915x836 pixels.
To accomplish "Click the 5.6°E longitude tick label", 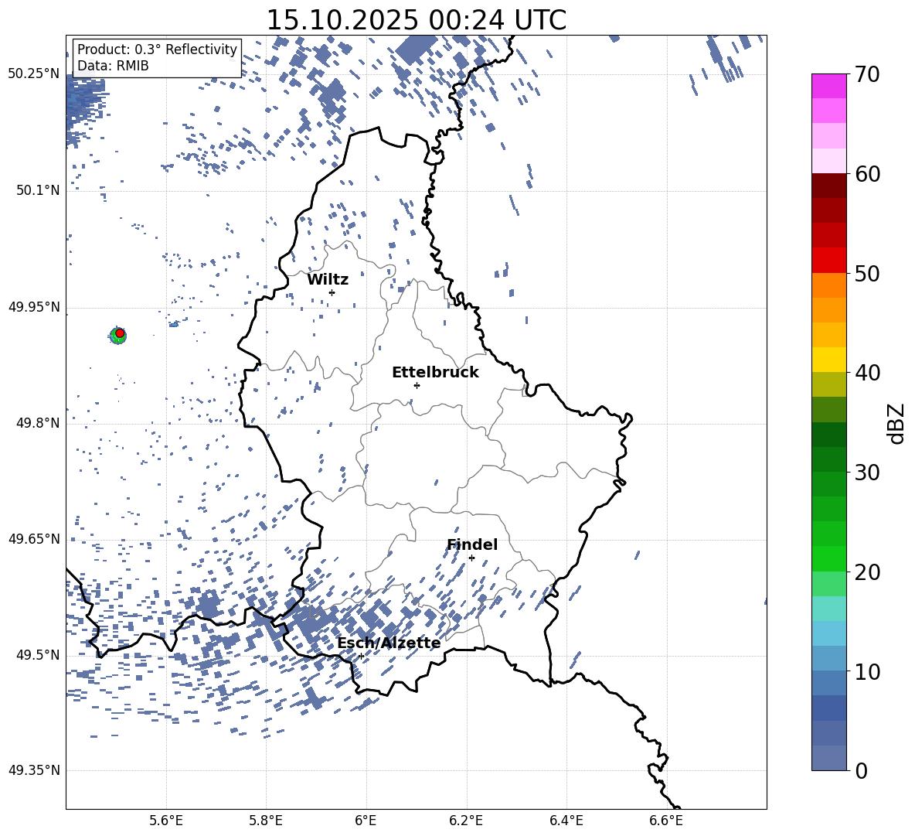I will (166, 821).
